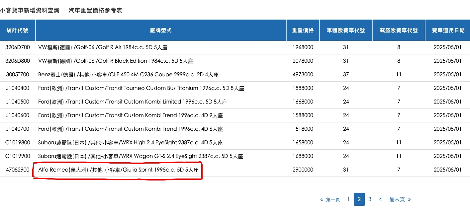Click the 車體險費率代號 column header
The height and width of the screenshot is (216, 470).
coord(346,30)
